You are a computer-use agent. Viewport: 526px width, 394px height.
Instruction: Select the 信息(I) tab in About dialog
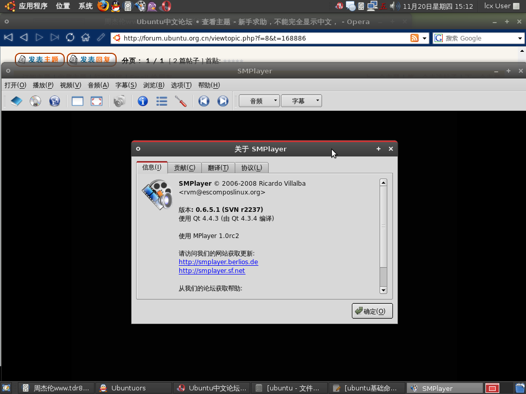pos(152,167)
